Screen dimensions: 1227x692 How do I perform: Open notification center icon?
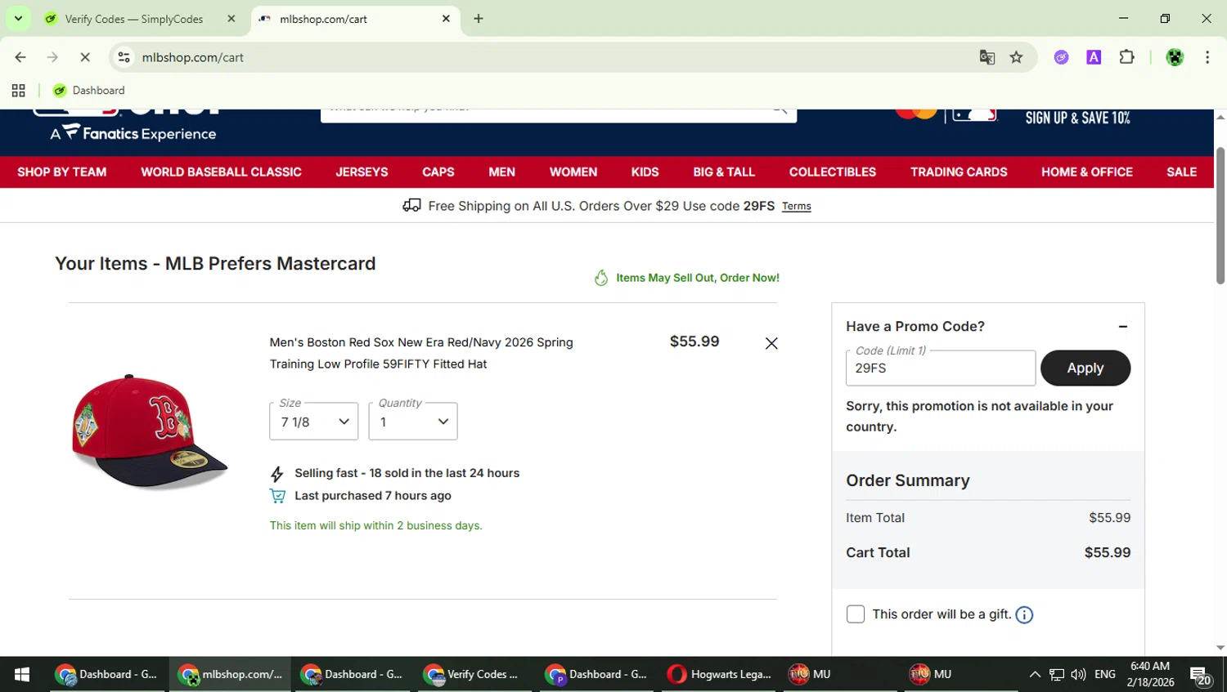[x=1201, y=676]
